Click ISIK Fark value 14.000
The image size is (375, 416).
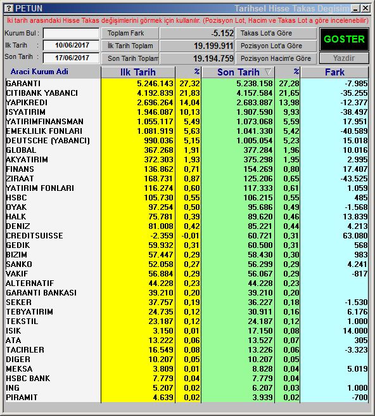[355, 331]
